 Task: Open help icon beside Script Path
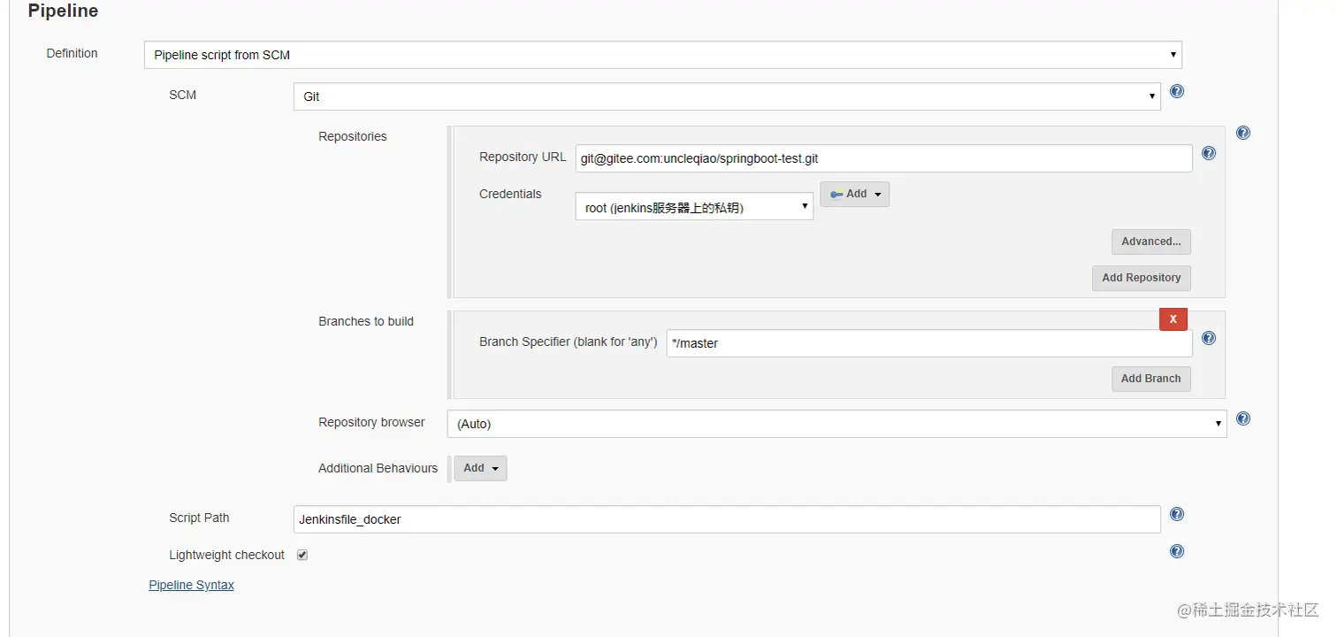(x=1177, y=514)
